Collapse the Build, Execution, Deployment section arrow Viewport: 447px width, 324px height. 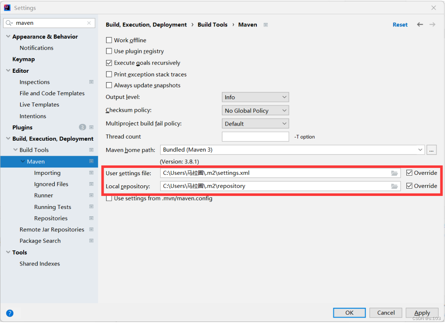(x=8, y=139)
